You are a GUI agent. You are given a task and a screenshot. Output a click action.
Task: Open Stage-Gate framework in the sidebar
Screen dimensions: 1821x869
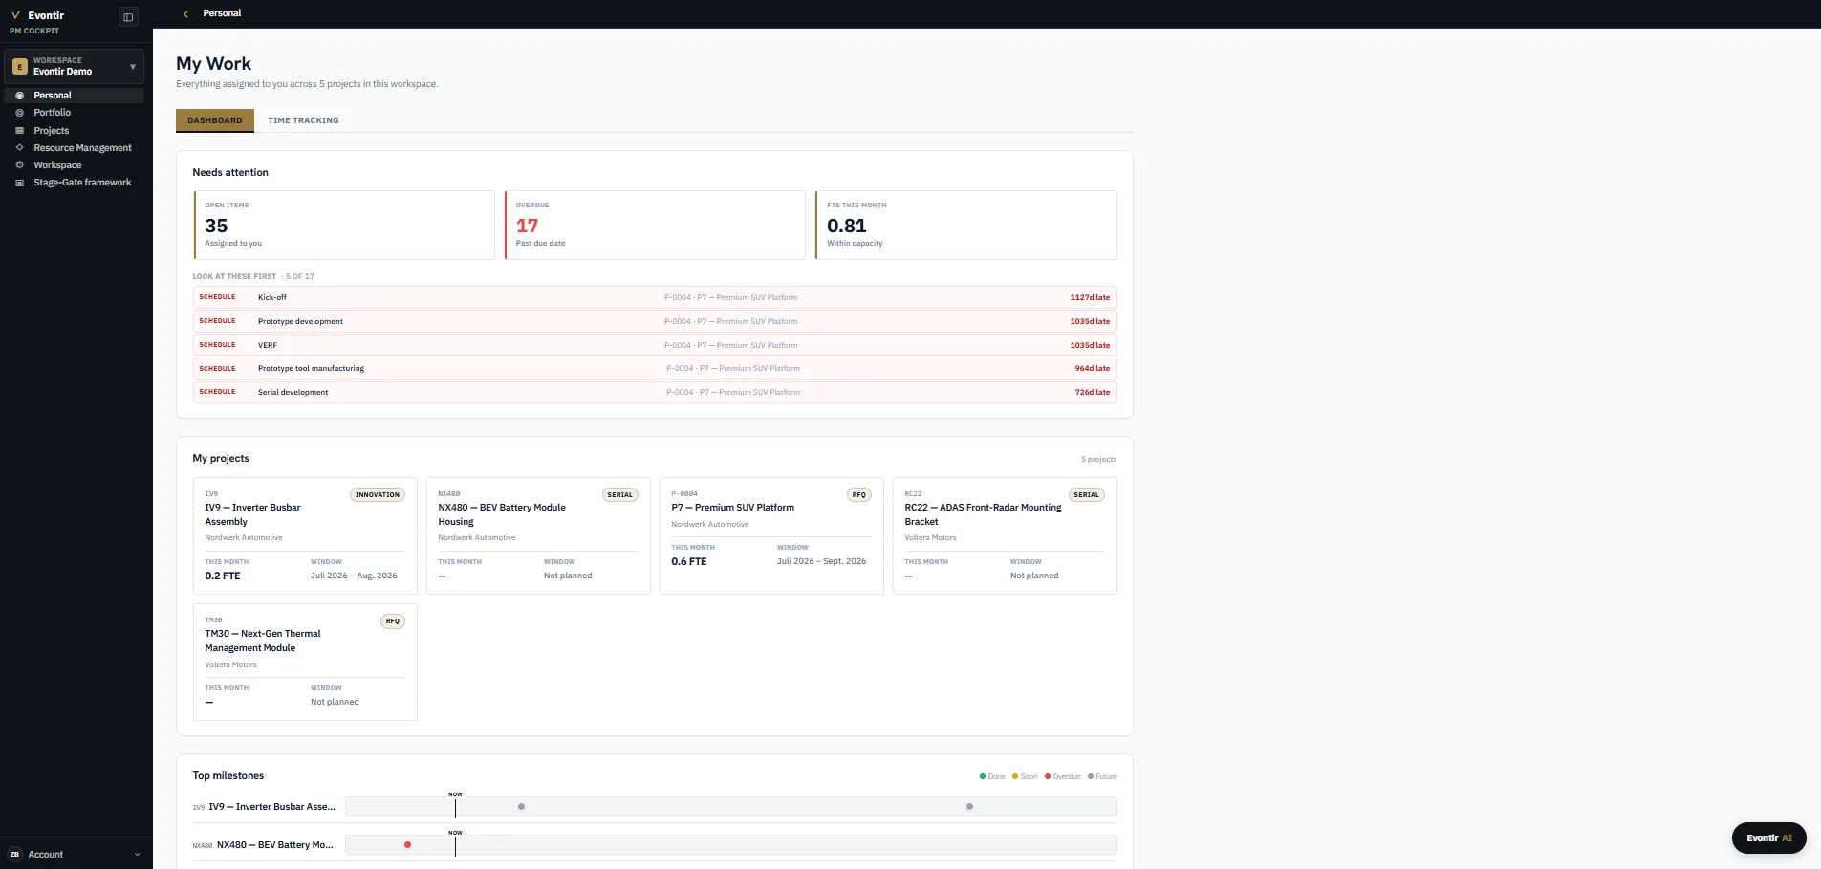(x=75, y=183)
